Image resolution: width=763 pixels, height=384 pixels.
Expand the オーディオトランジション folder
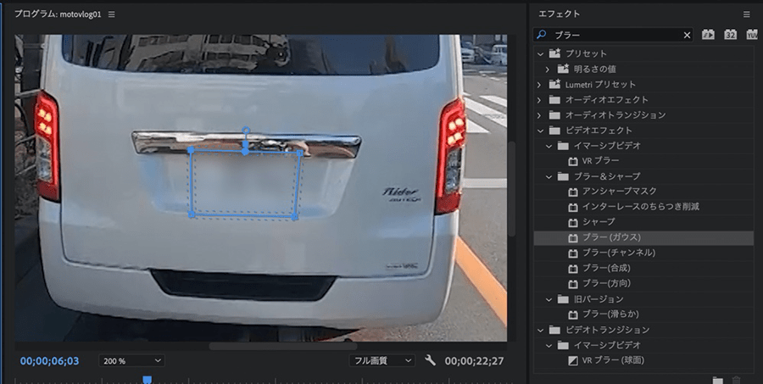point(539,115)
